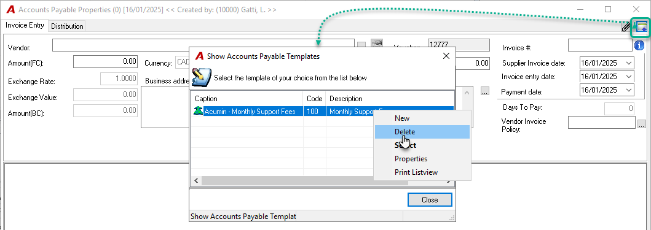Click the Days To Pay field

pyautogui.click(x=619, y=109)
